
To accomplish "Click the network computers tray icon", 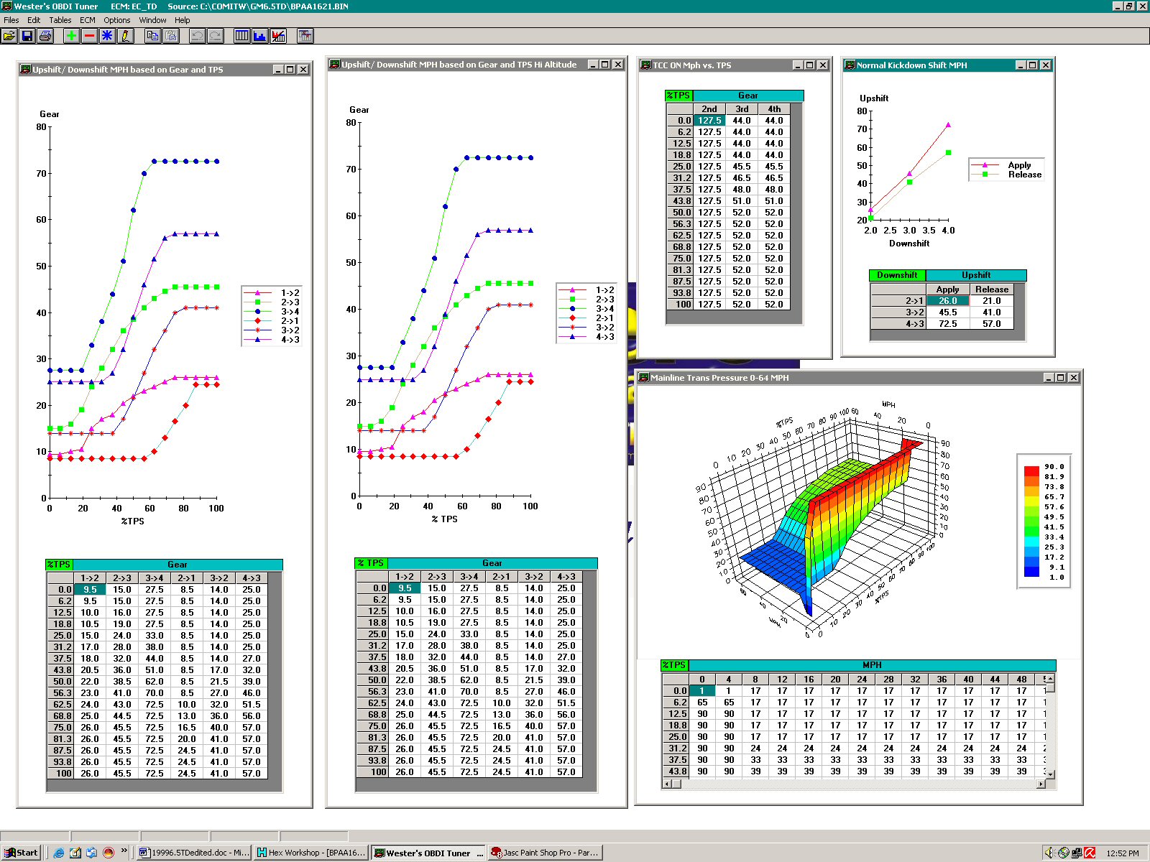I will pos(1077,853).
